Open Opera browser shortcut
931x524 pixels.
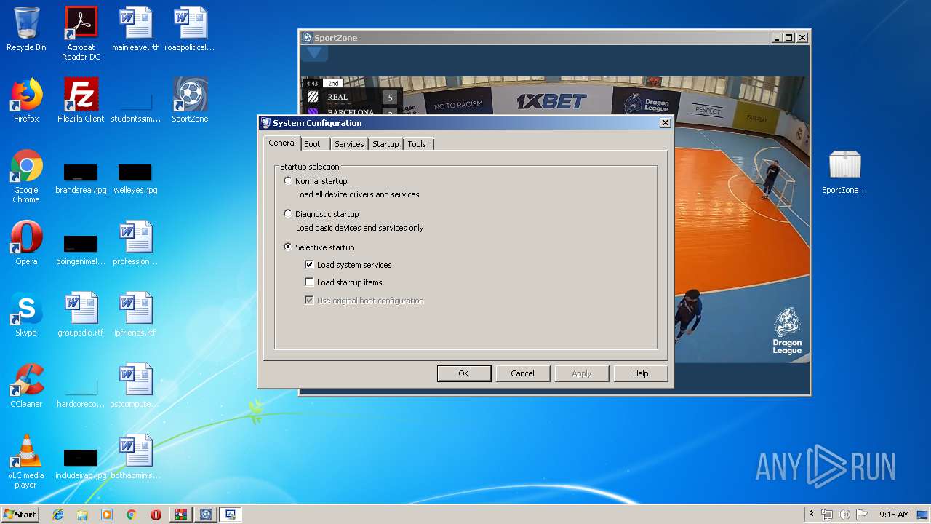click(x=26, y=243)
